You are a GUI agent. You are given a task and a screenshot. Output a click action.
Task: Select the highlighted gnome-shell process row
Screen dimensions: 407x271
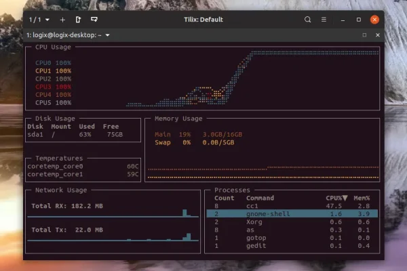tap(292, 214)
